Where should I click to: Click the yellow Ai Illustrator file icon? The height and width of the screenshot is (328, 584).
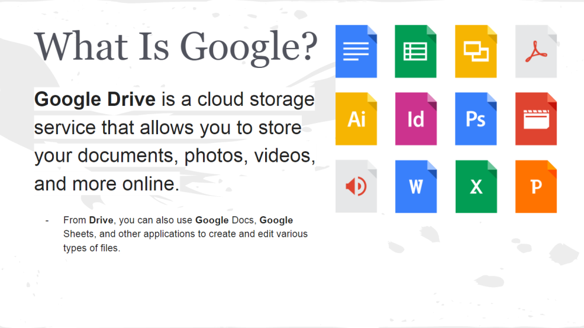(x=356, y=119)
